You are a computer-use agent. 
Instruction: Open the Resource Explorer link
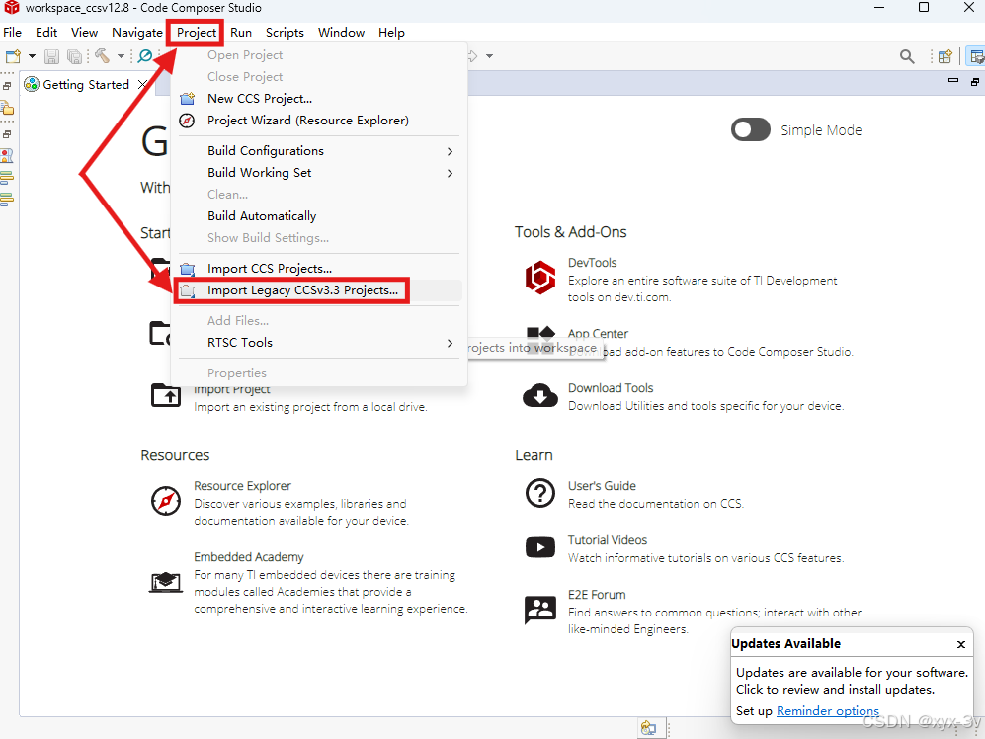(242, 486)
